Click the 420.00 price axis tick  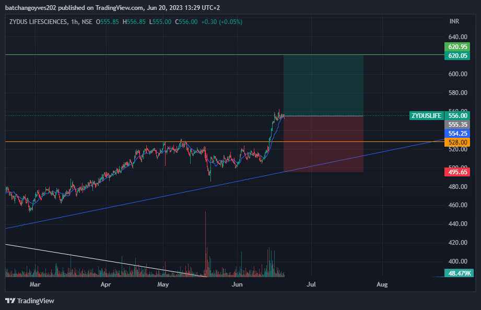click(x=457, y=242)
